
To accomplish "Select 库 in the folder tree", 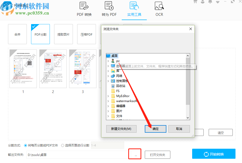I will tap(118, 71).
